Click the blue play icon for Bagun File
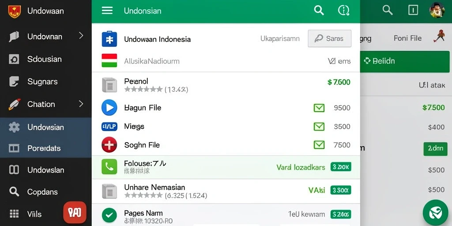Screen dimensions: 452x226 tap(109, 108)
